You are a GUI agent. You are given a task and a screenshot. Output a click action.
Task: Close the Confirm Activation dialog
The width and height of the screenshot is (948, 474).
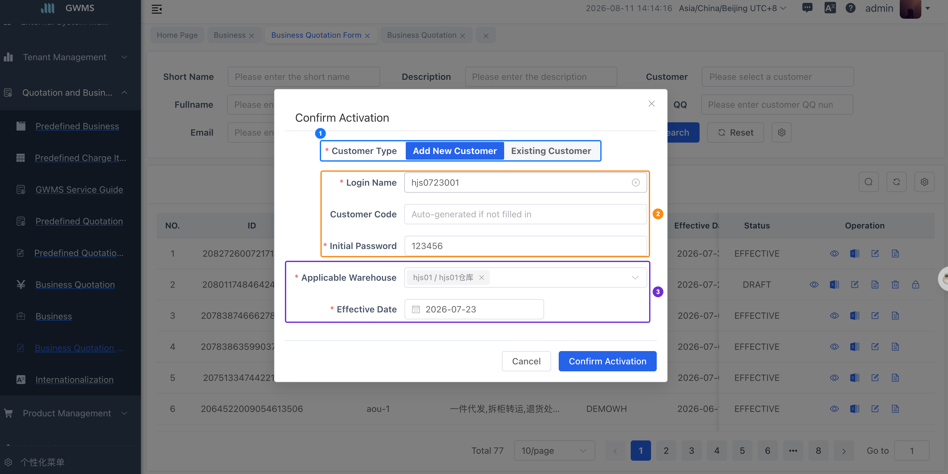[x=651, y=104]
